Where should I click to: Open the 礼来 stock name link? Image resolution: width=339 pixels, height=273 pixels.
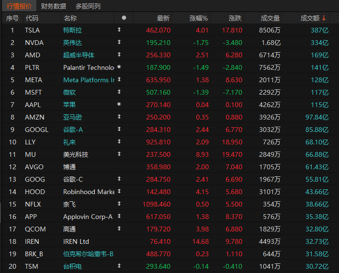[69, 142]
